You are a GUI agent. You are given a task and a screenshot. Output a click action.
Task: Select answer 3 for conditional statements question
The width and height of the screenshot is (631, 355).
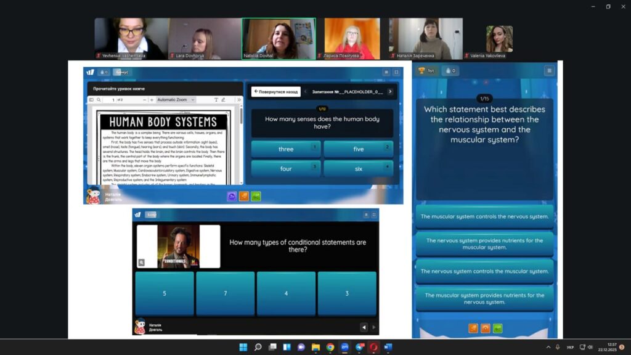click(x=347, y=293)
